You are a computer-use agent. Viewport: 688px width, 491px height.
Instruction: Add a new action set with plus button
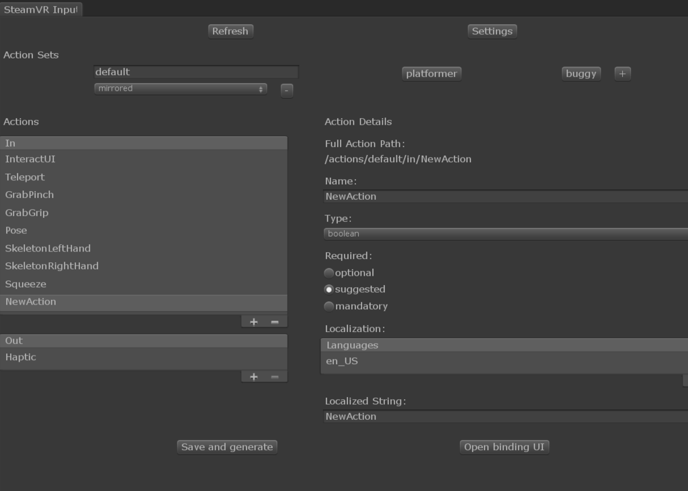(622, 74)
